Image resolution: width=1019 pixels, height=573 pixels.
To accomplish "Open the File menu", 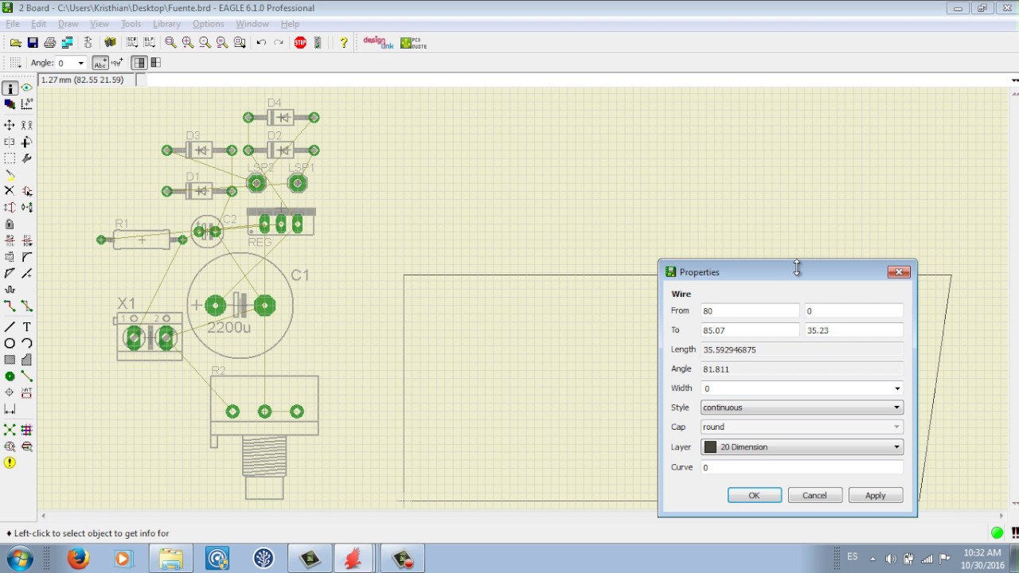I will click(x=13, y=24).
